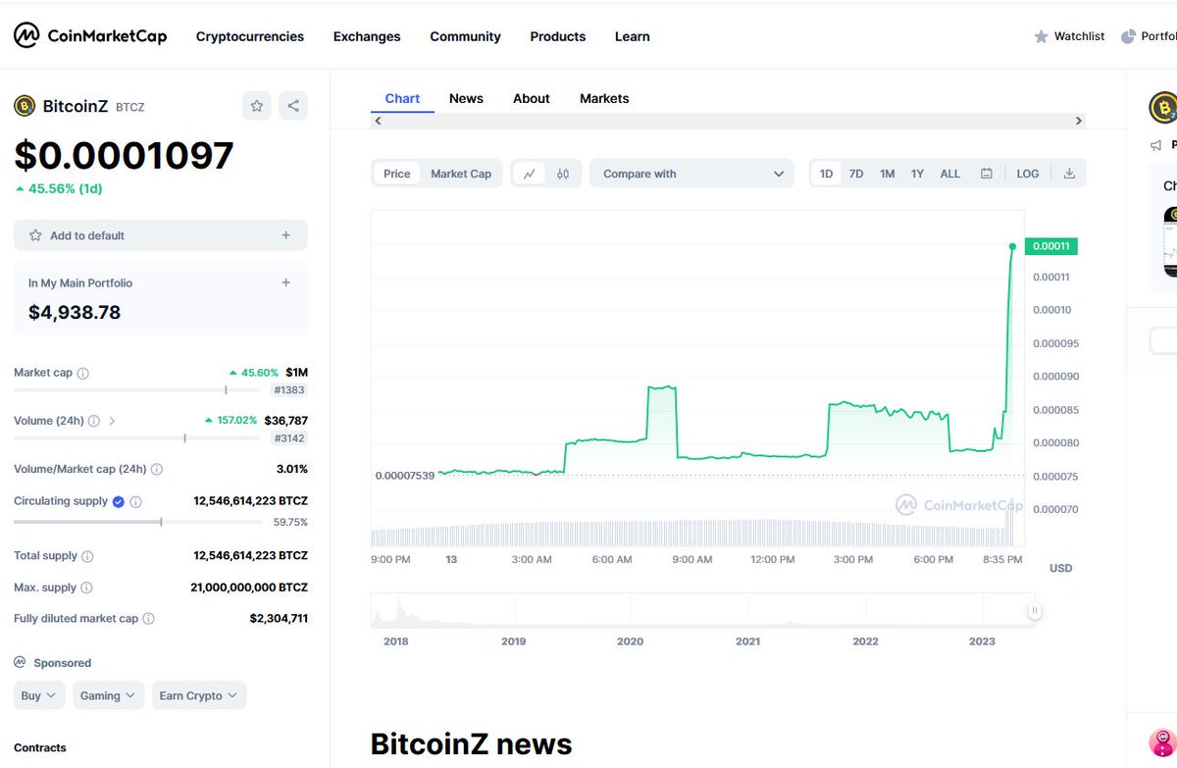Click the Watchlist star icon in header
Image resolution: width=1177 pixels, height=768 pixels.
(x=1041, y=36)
